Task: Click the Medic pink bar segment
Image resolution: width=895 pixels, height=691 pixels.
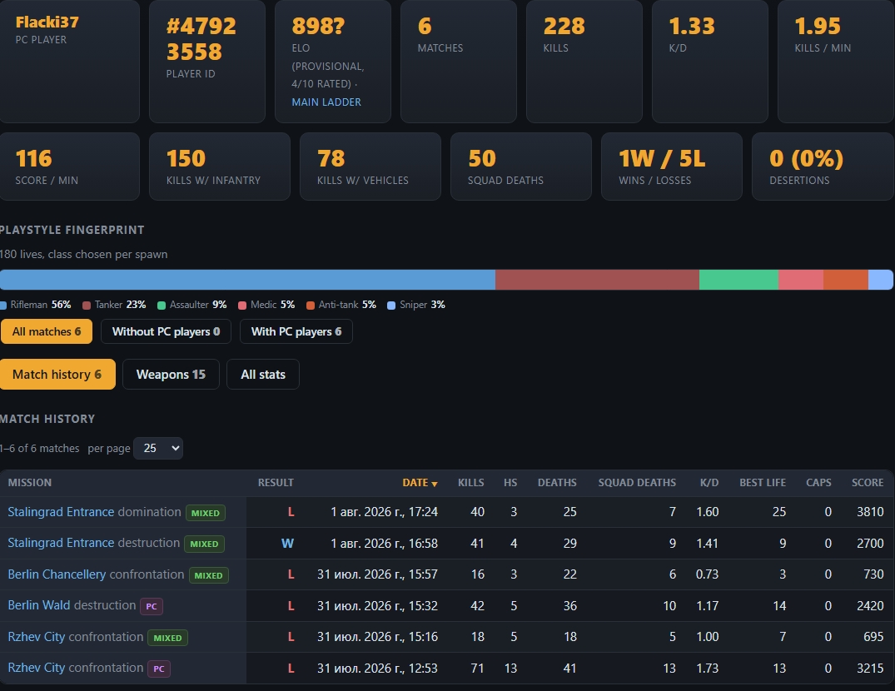Action: pos(801,280)
